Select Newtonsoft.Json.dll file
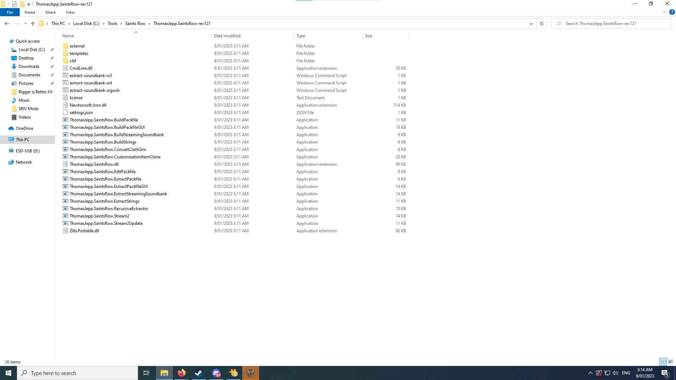This screenshot has width=676, height=380. 88,105
